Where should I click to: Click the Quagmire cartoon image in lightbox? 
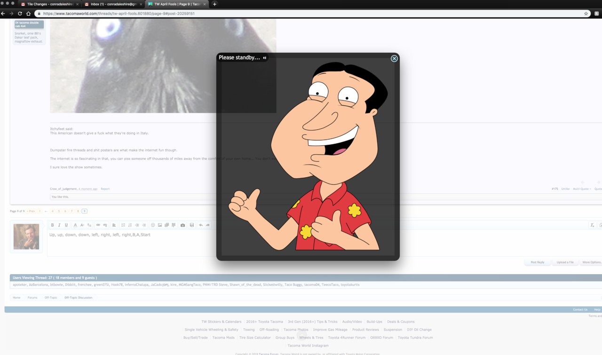[308, 157]
